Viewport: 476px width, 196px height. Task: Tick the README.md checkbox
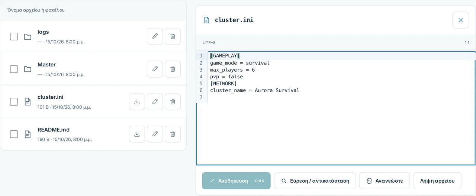coord(14,134)
